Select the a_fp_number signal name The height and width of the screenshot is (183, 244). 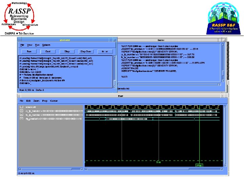click(x=54, y=111)
